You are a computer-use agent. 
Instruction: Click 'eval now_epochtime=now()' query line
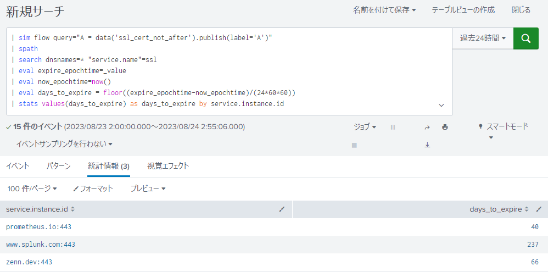coord(65,82)
